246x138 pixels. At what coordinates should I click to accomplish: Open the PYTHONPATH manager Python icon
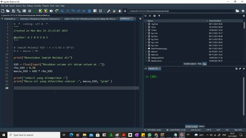[114, 11]
